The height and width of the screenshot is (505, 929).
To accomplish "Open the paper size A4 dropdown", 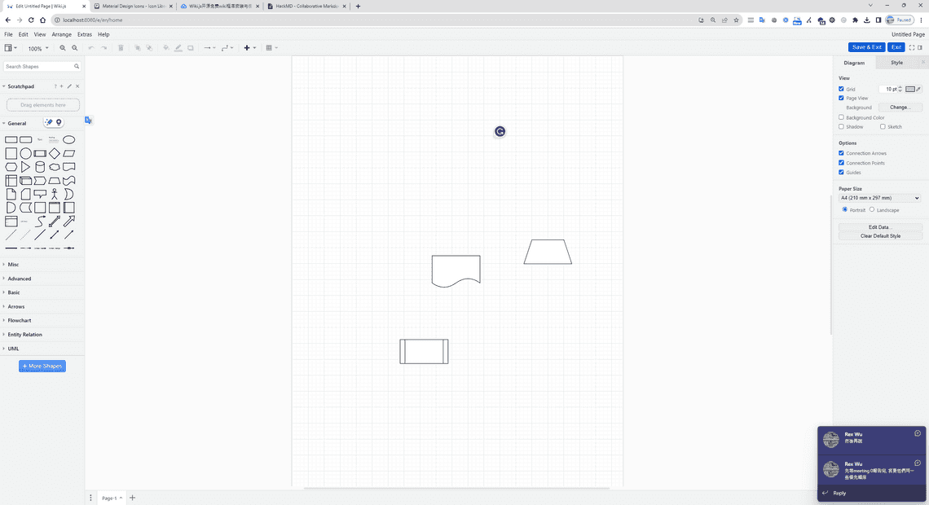I will [879, 198].
